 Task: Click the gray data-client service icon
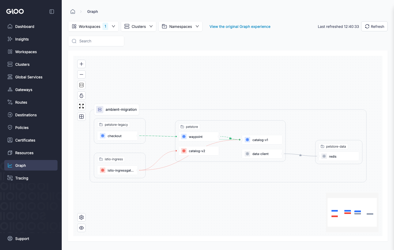247,154
